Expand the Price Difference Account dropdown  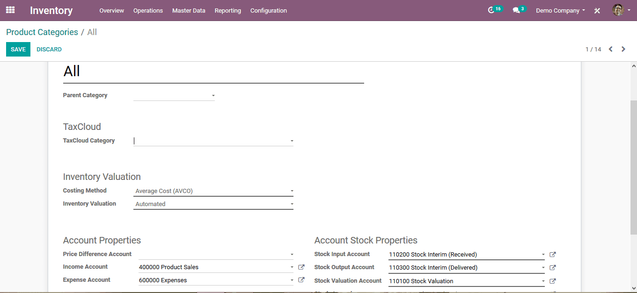point(292,255)
